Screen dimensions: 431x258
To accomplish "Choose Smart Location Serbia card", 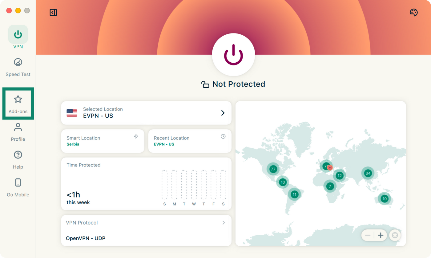I will 103,141.
